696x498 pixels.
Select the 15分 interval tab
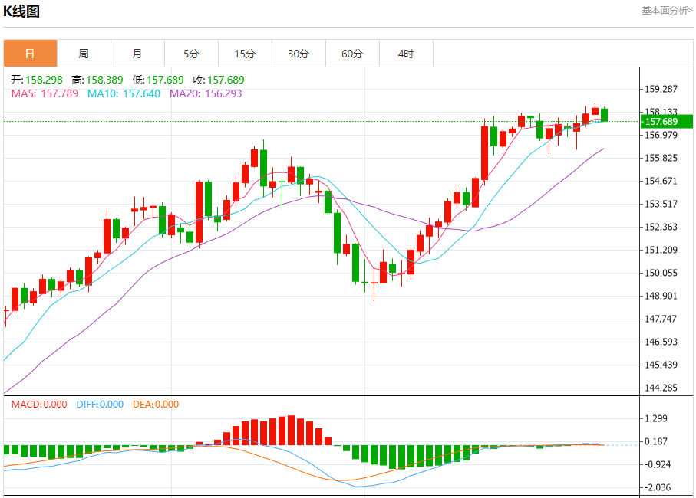pos(245,54)
